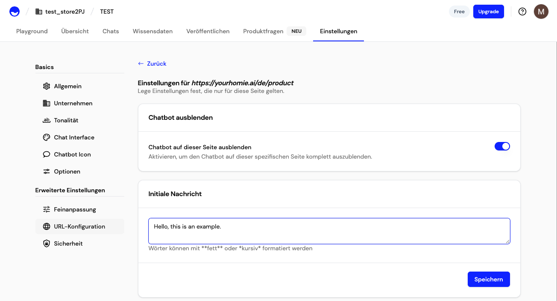Click the Speichern button
Viewport: 557px width, 301px height.
pyautogui.click(x=489, y=279)
